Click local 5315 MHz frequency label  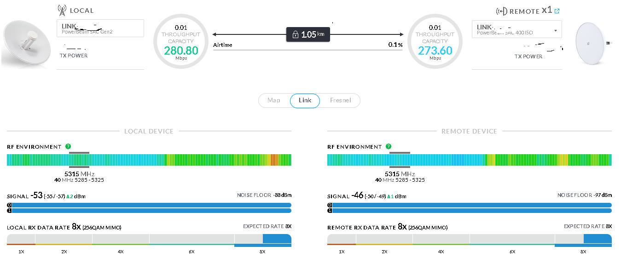[79, 174]
